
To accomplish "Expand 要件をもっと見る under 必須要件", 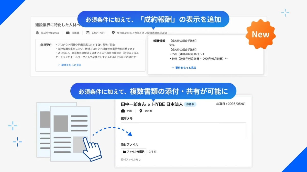I will coord(69,65).
